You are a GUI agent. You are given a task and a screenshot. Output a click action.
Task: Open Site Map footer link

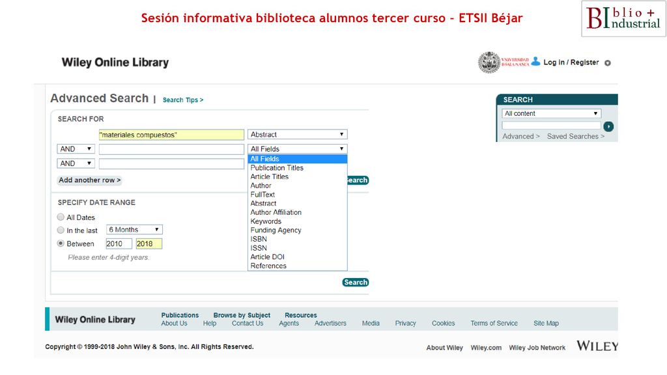coord(546,323)
